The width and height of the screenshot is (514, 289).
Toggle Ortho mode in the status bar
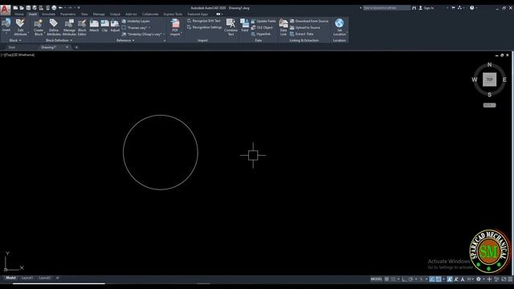(404, 279)
